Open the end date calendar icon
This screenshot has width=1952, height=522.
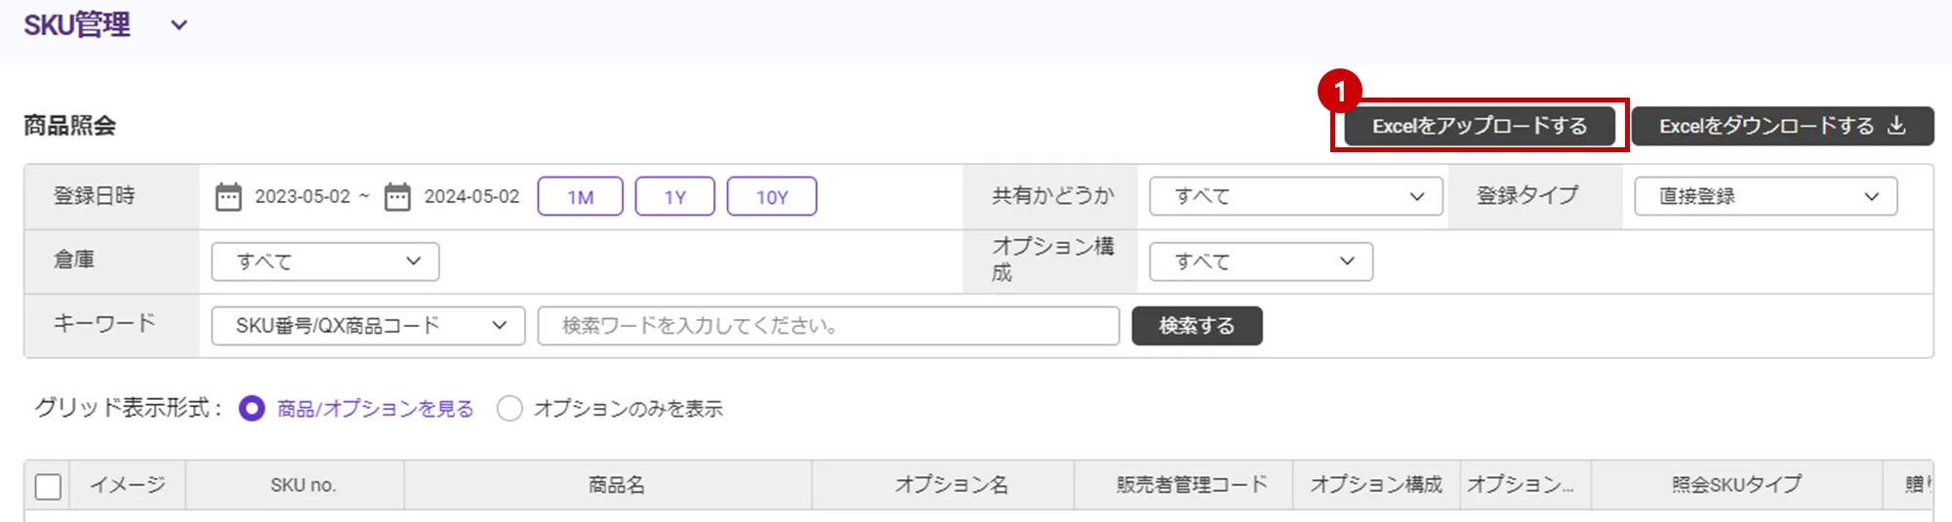pos(397,197)
